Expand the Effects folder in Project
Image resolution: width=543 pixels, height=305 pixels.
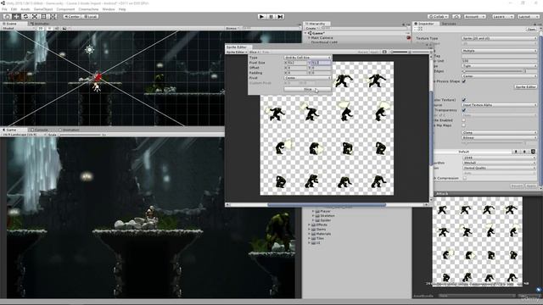pyautogui.click(x=309, y=225)
